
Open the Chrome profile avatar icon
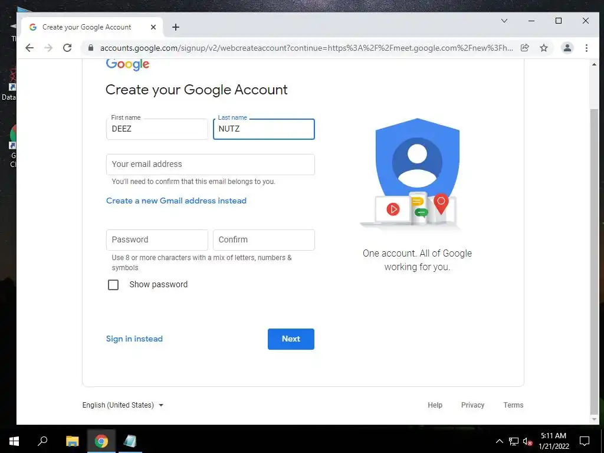pos(567,48)
